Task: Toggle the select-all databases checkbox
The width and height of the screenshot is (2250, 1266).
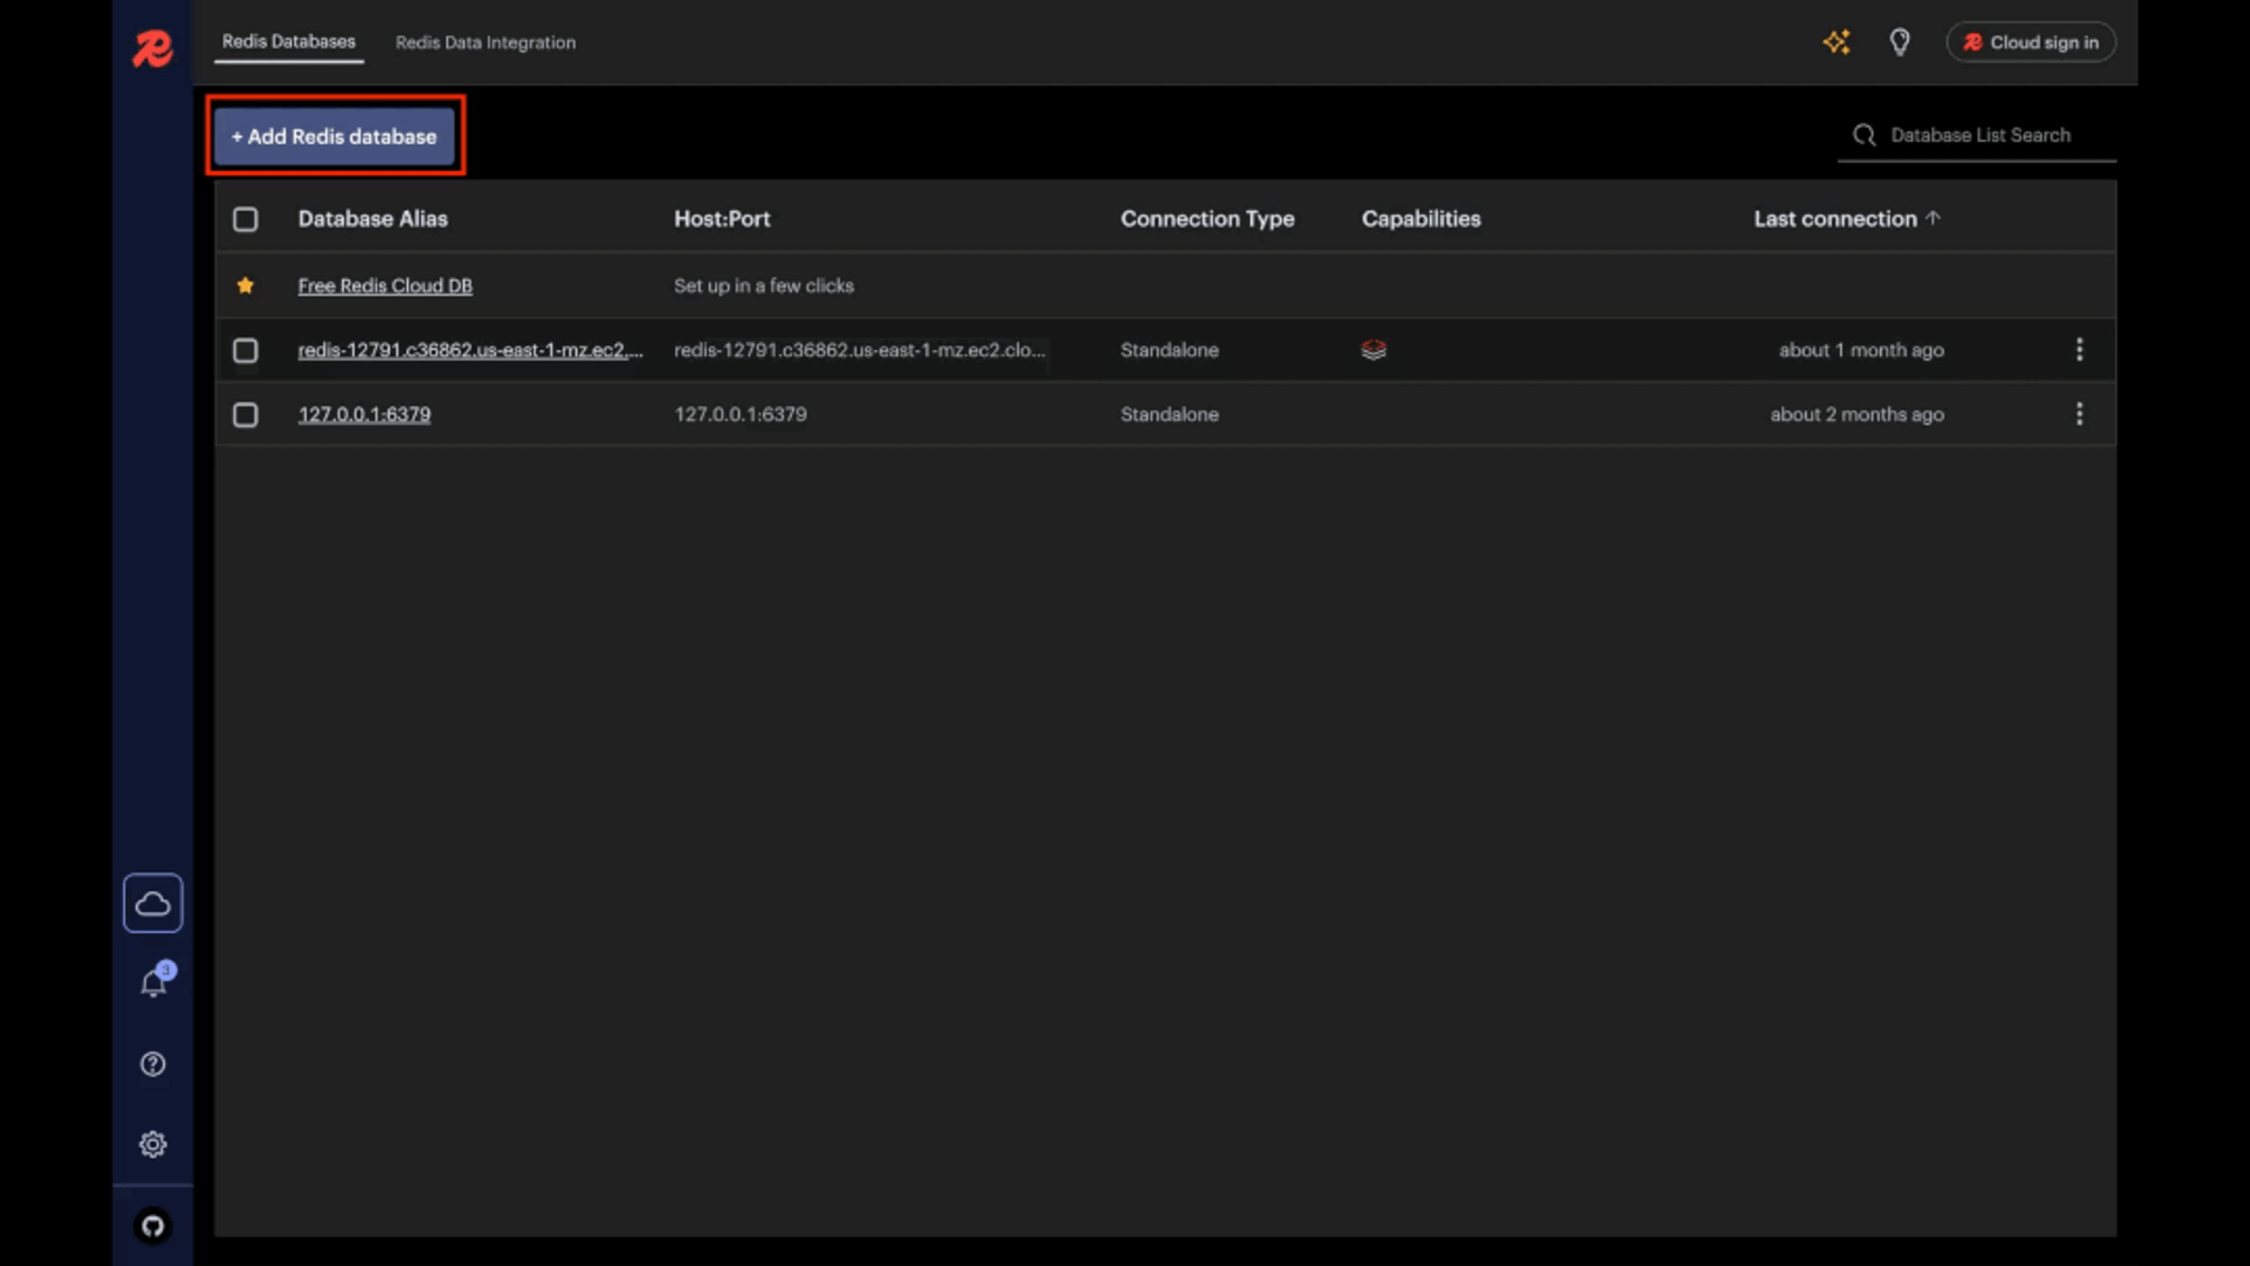Action: (x=246, y=219)
